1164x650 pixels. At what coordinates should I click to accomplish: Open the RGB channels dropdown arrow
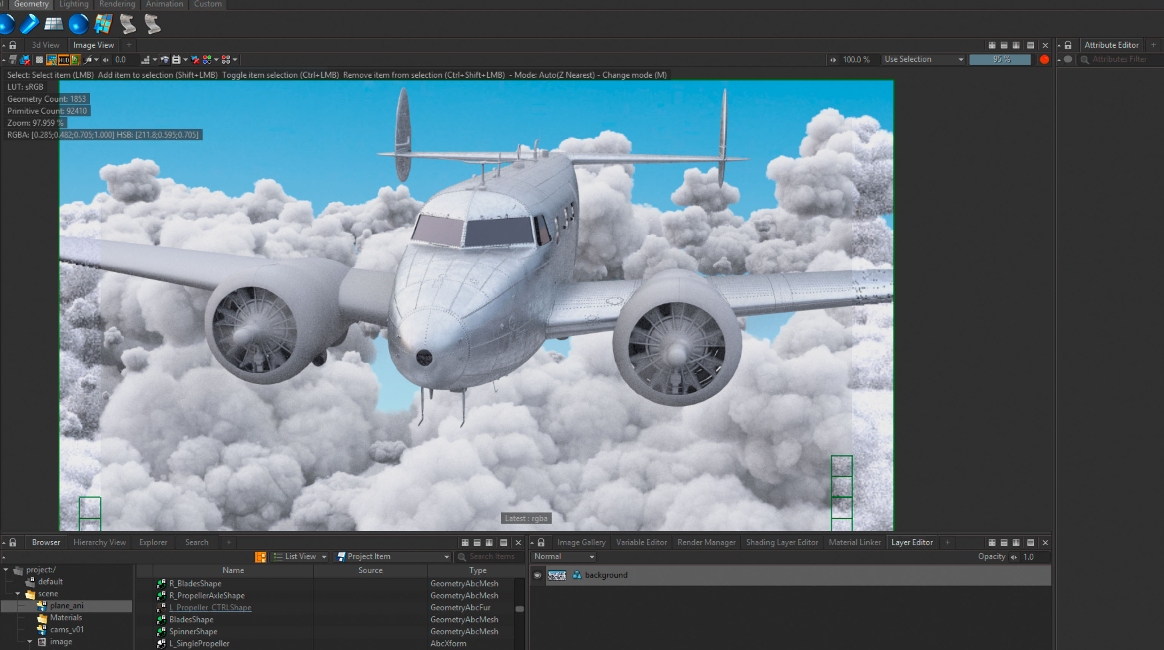coord(216,60)
